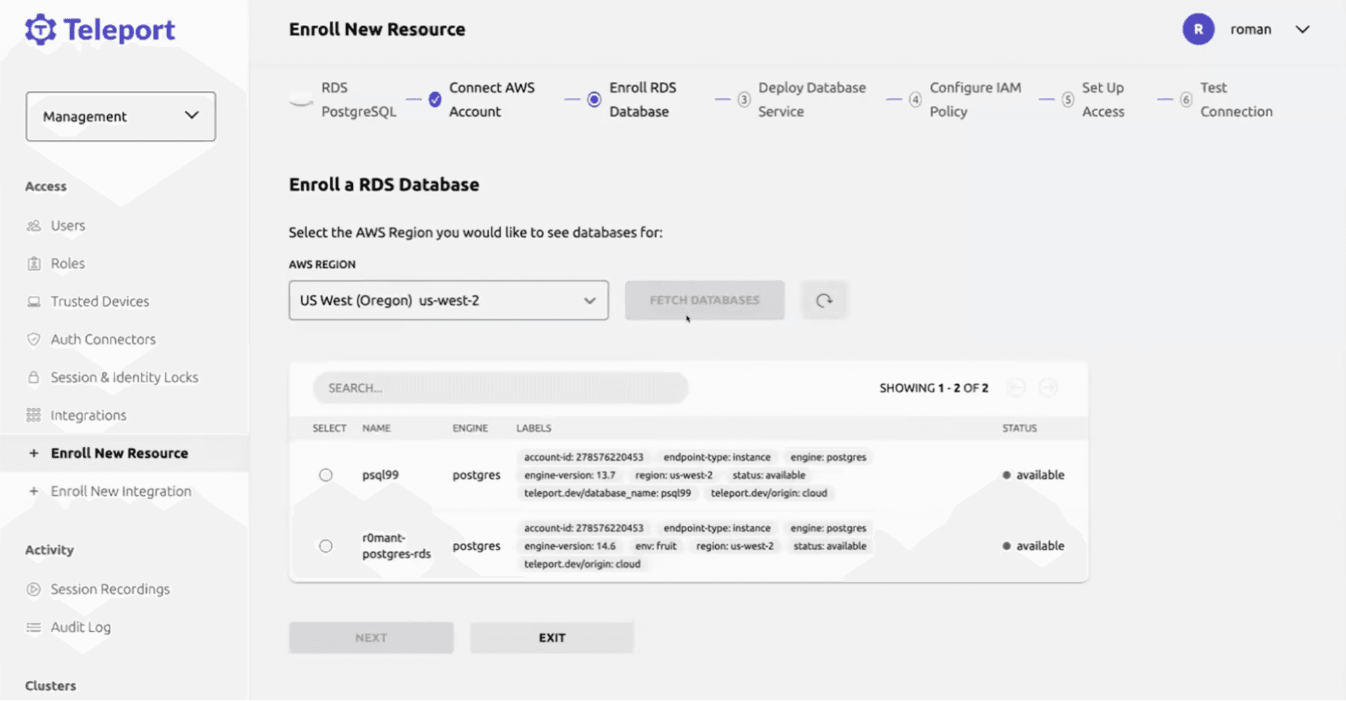The image size is (1346, 701).
Task: Open Roles in the sidebar
Action: coord(68,264)
